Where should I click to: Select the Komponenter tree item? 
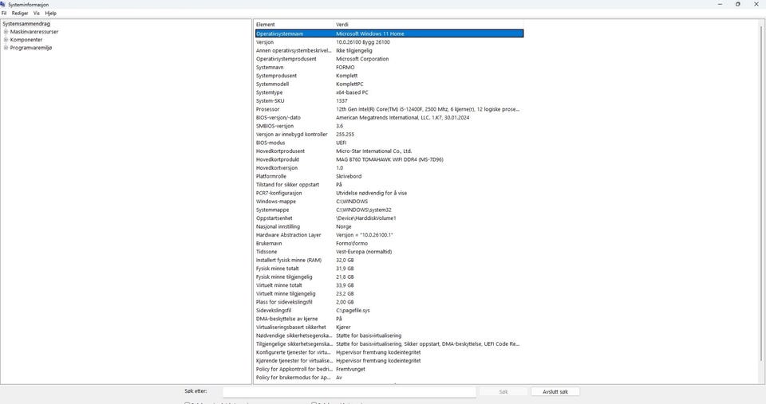26,40
